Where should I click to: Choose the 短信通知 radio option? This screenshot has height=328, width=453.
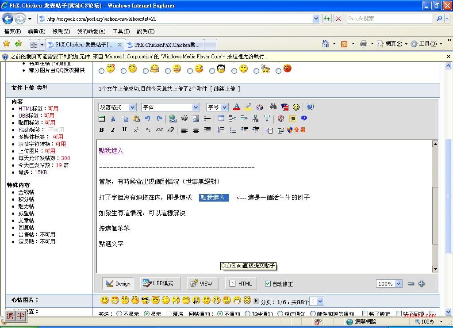[x=280, y=313]
